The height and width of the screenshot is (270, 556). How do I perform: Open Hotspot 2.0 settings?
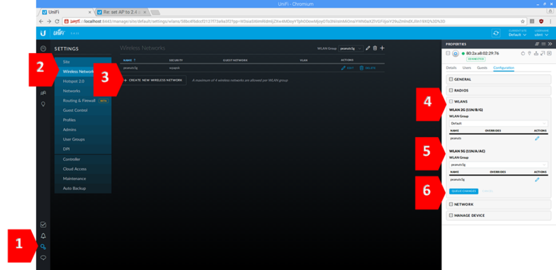(83, 81)
